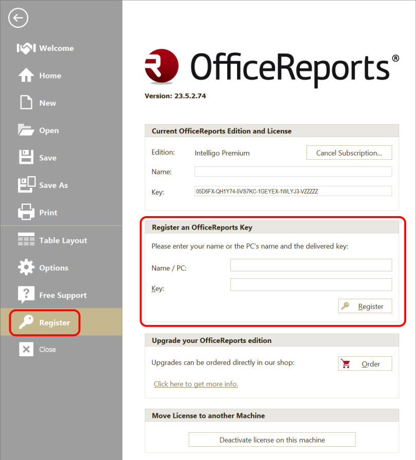Click the Key input field

(x=311, y=284)
